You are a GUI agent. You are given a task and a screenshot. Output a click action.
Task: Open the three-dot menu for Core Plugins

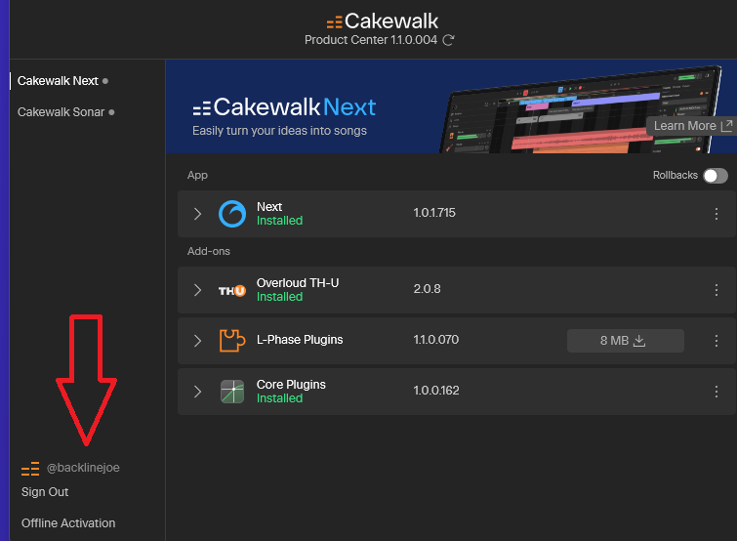716,392
